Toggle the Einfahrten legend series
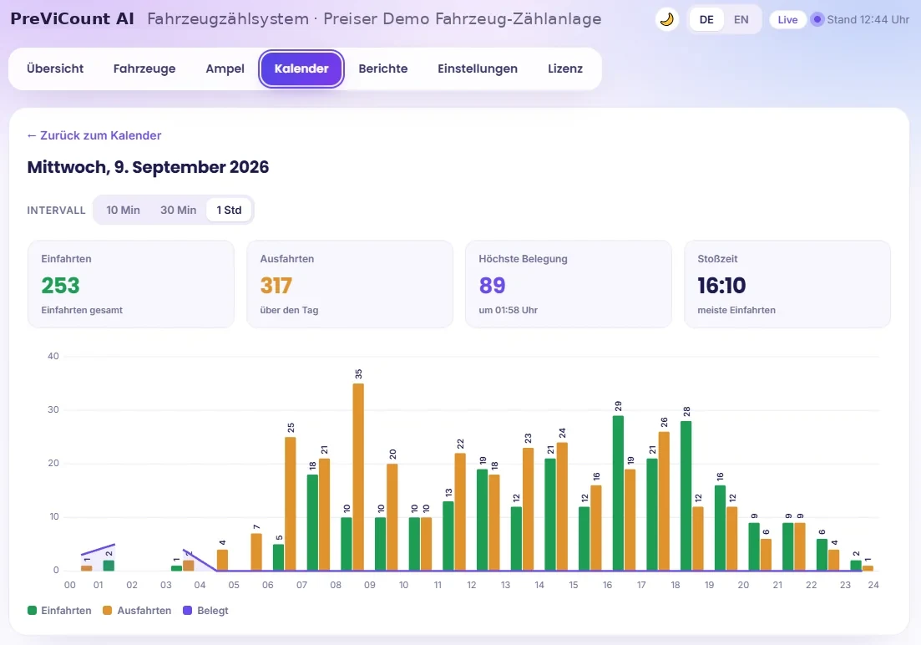This screenshot has height=645, width=921. tap(59, 610)
